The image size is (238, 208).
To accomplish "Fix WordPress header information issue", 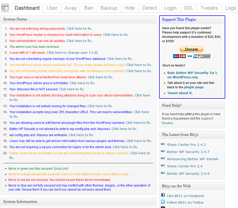I will pos(116,35).
